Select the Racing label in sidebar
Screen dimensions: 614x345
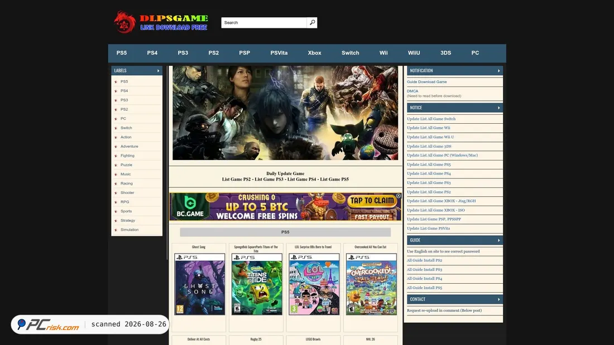click(127, 183)
